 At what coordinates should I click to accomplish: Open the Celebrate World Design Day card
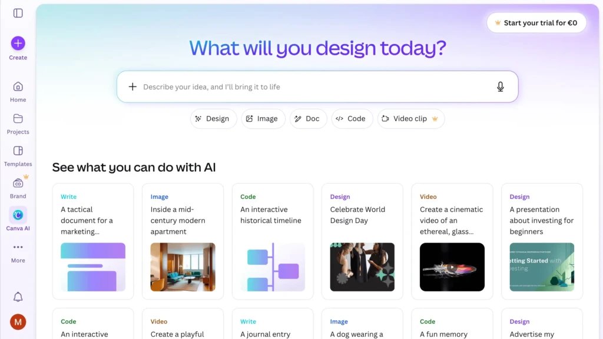tap(362, 241)
